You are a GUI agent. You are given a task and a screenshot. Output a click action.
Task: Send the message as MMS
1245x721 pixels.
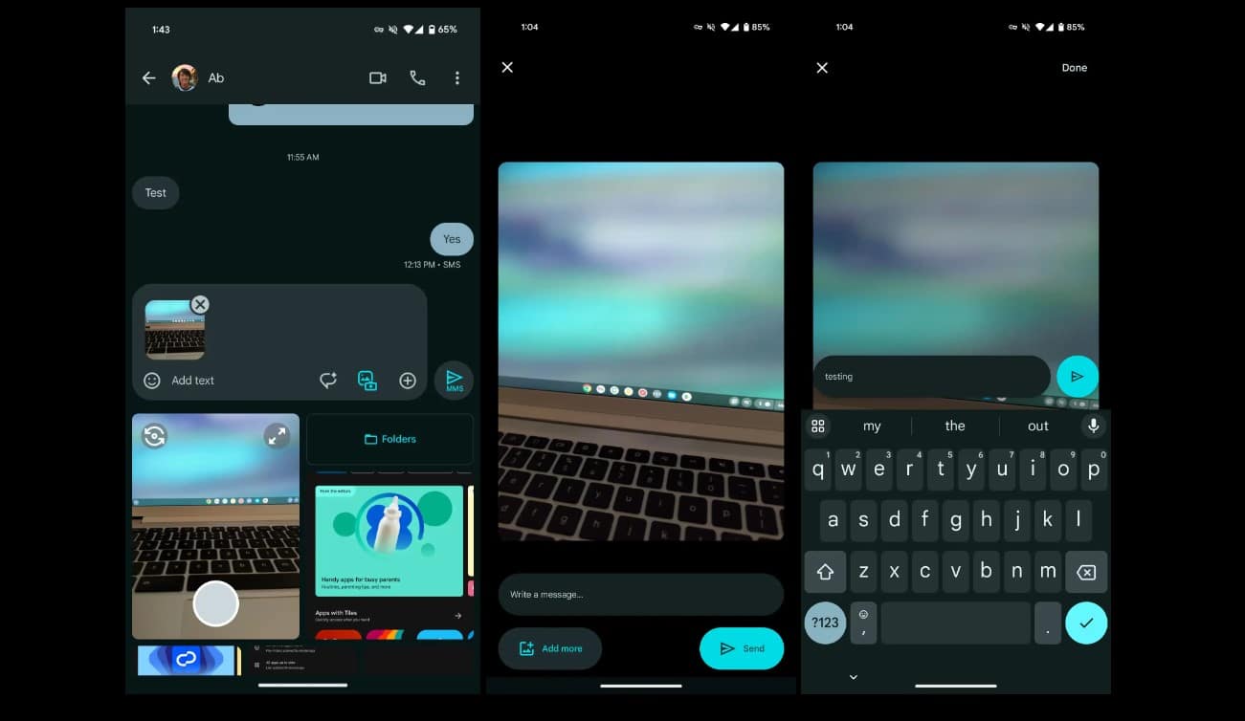(454, 381)
